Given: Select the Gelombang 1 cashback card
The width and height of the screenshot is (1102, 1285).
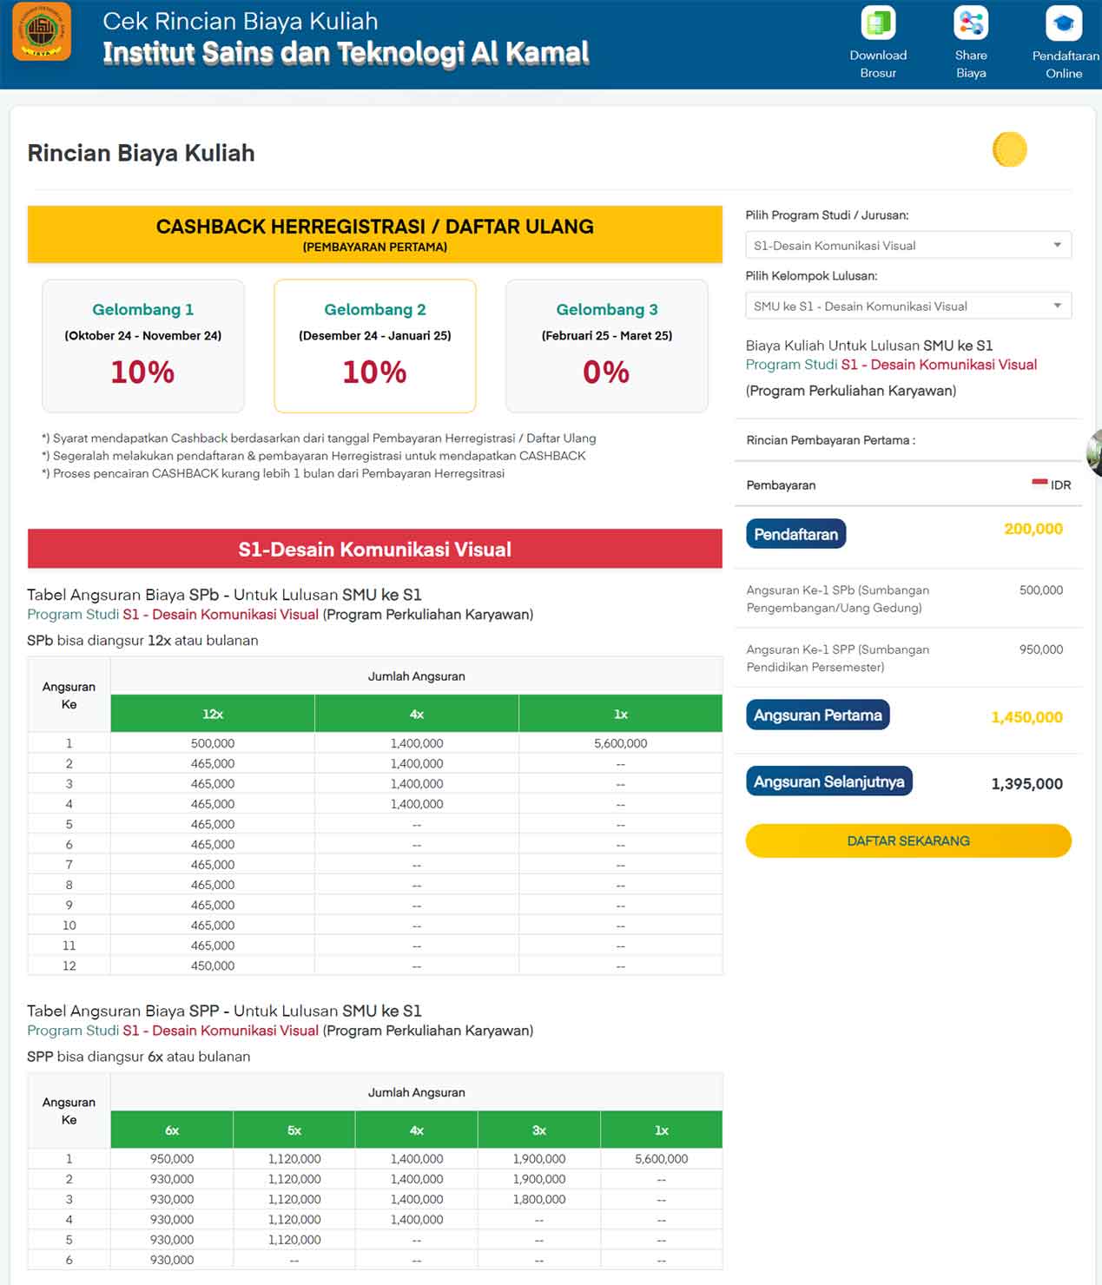Looking at the screenshot, I should pyautogui.click(x=143, y=346).
